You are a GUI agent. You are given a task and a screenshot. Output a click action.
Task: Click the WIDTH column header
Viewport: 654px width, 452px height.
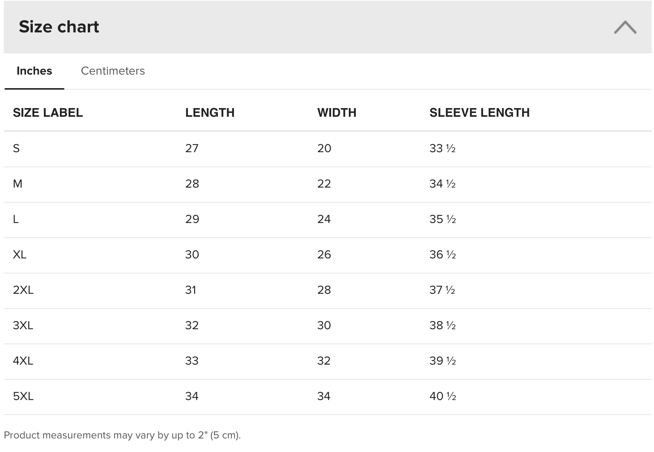[337, 113]
